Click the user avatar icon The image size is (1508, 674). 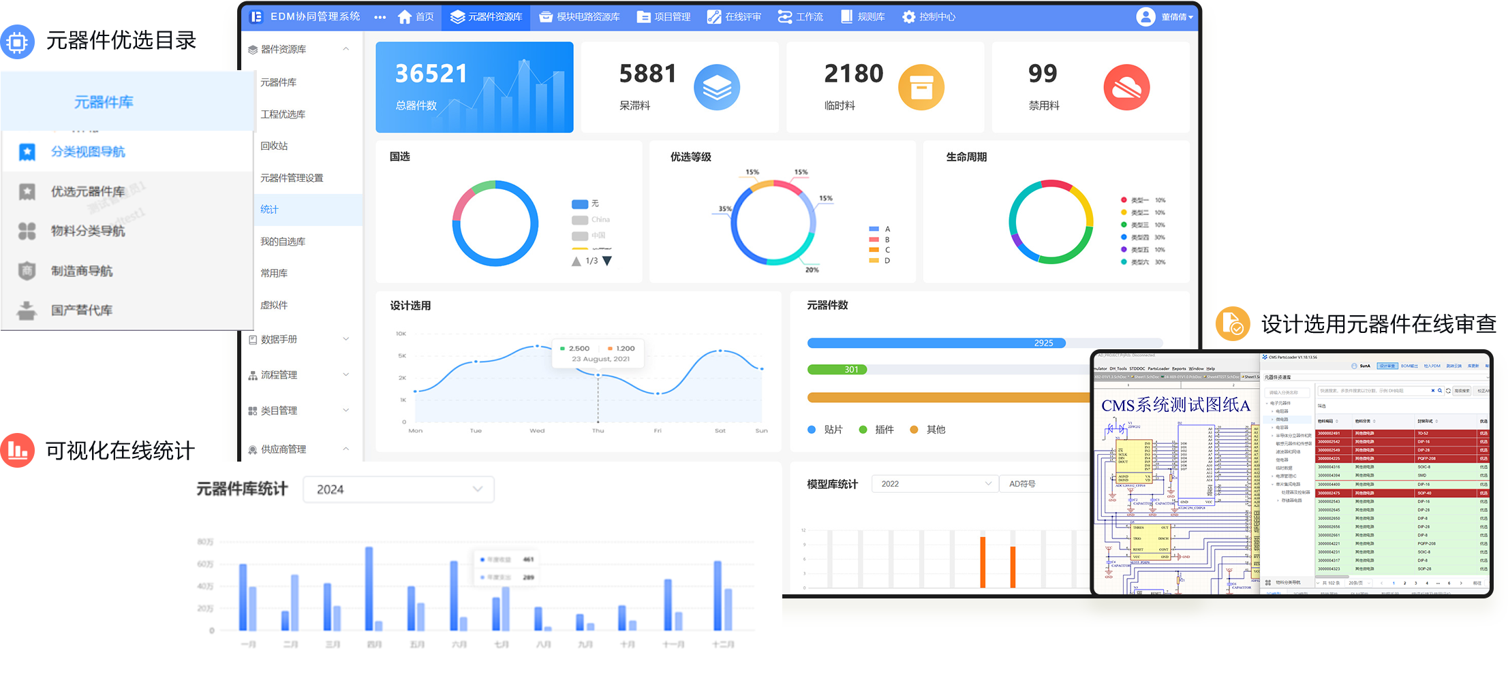1145,17
